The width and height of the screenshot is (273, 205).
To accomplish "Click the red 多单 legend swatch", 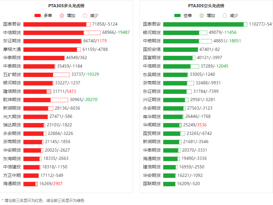I will pos(38,15).
